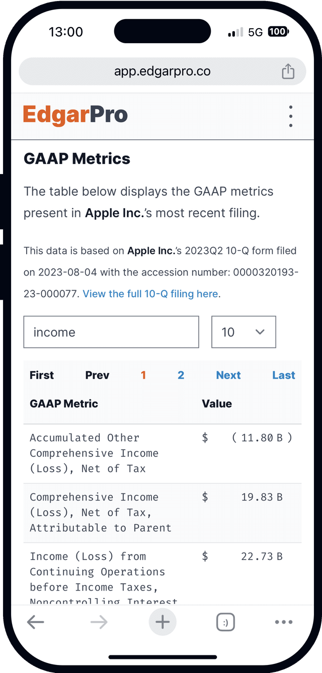Tap the income search input field

point(111,332)
